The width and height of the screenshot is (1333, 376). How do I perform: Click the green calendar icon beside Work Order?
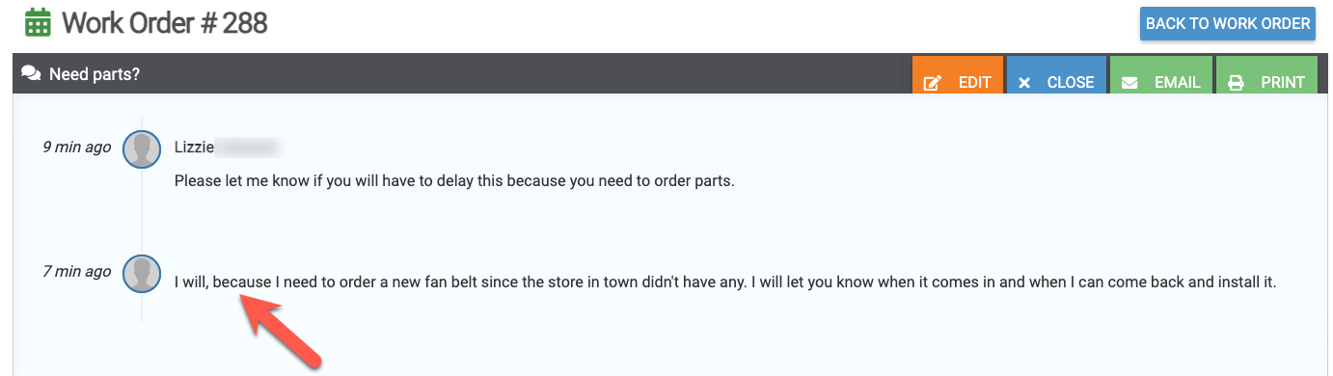(39, 22)
